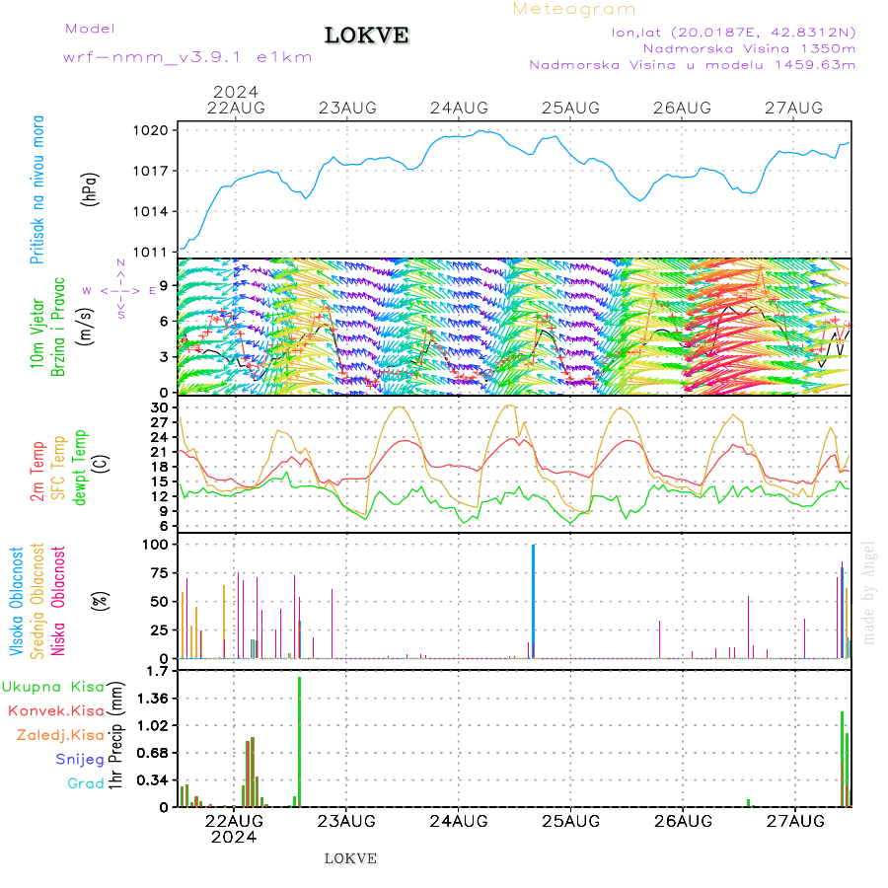Screen dimensions: 888x888
Task: Select the red "Konvek.Kisa" legend entry
Action: pos(56,711)
